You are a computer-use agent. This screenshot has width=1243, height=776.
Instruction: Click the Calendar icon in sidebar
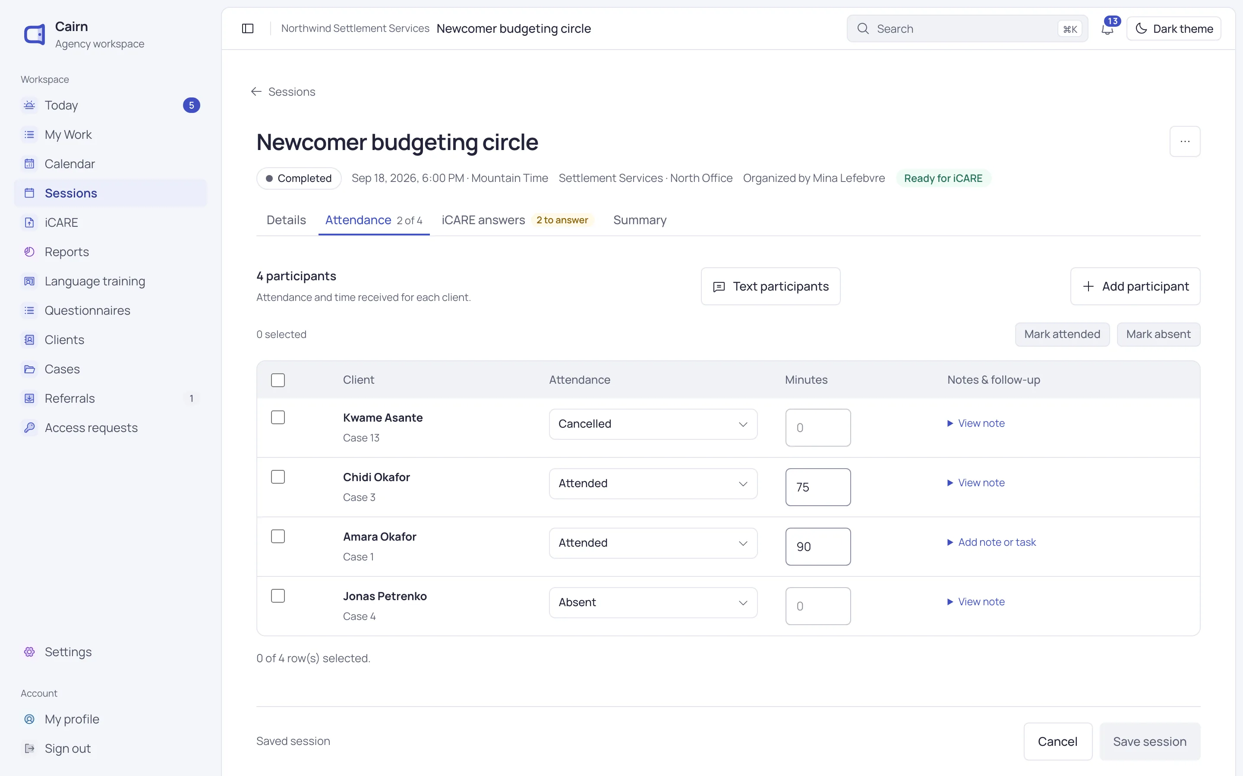pos(29,164)
